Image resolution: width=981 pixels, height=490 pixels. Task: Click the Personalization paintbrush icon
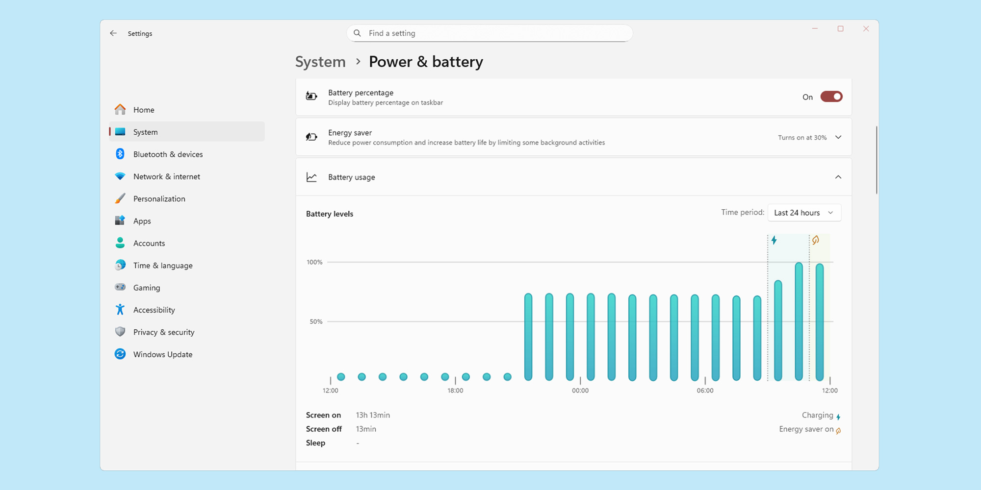[x=120, y=198]
